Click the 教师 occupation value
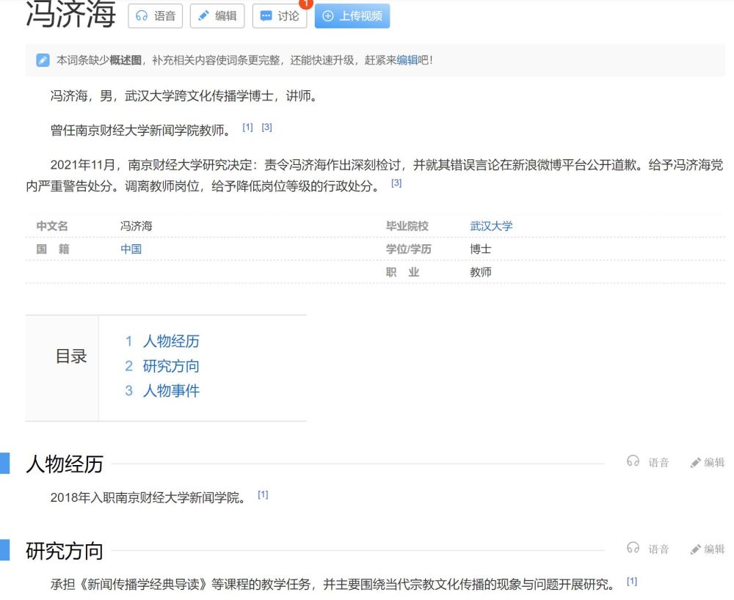The image size is (734, 600). (x=481, y=272)
